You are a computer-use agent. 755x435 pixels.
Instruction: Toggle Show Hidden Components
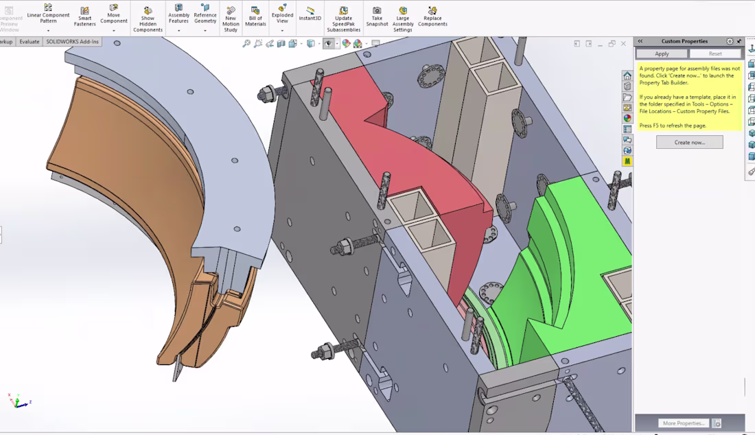coord(148,19)
